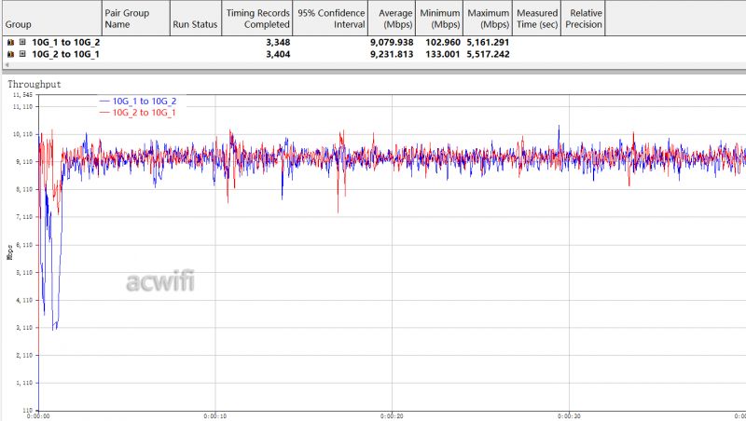
Task: Click the pair group icon for row 10G_2 to 10G_1
Action: (10, 54)
